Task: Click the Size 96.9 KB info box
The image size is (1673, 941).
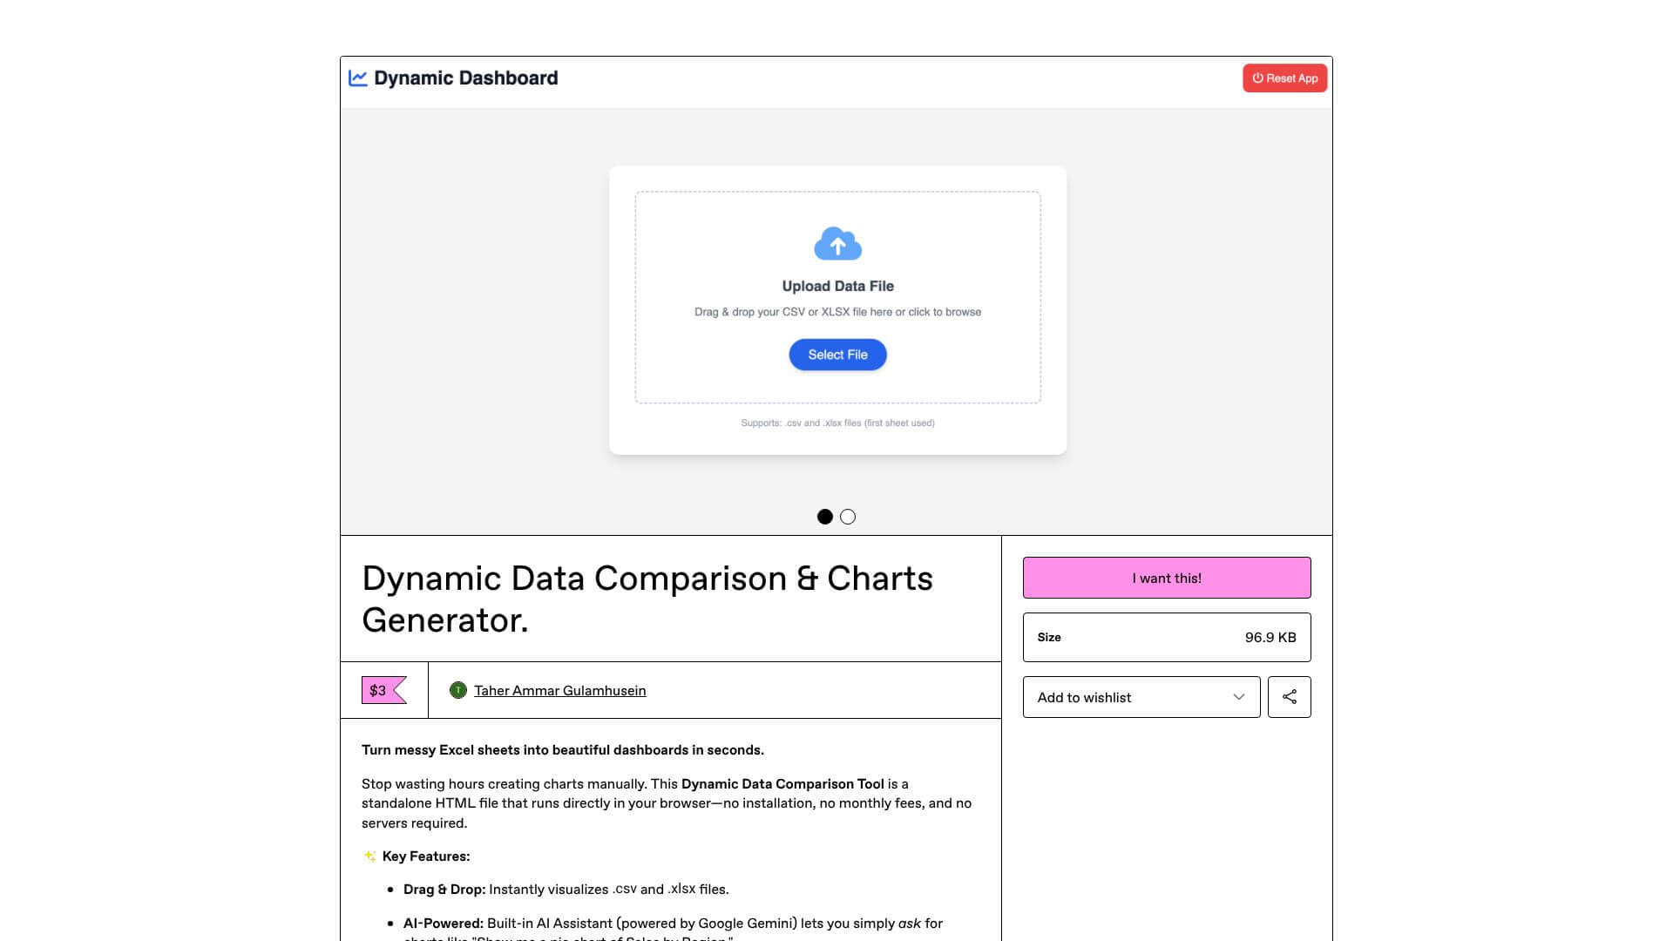Action: pyautogui.click(x=1166, y=637)
